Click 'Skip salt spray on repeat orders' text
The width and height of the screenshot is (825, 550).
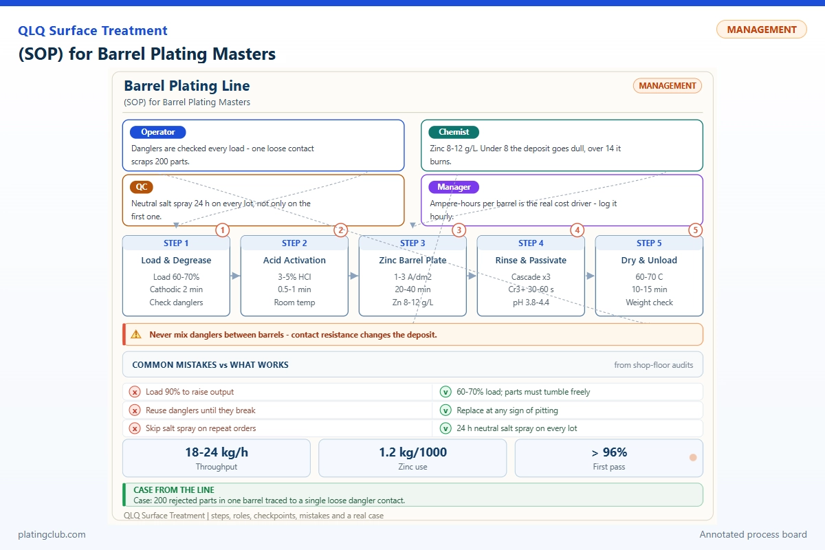(x=201, y=428)
